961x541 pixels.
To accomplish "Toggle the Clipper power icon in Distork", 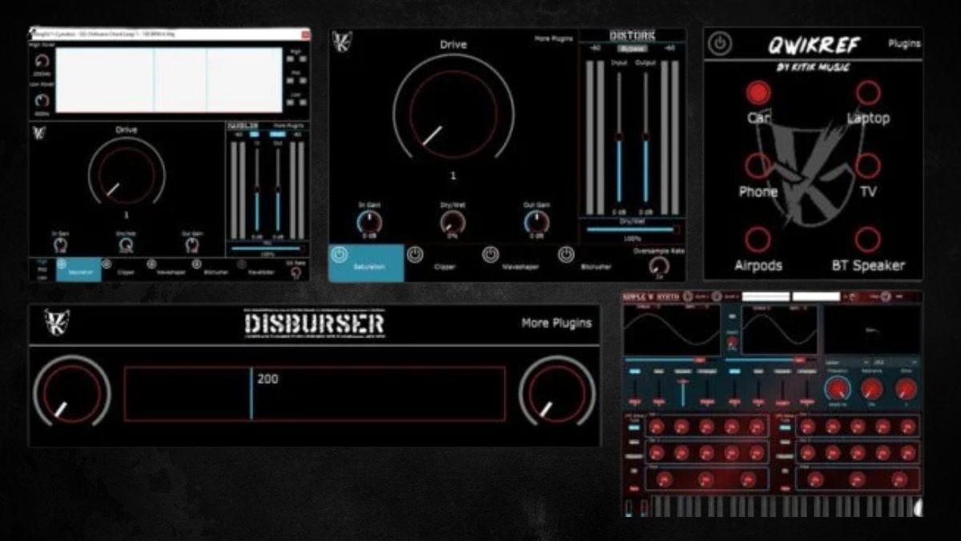I will click(415, 255).
